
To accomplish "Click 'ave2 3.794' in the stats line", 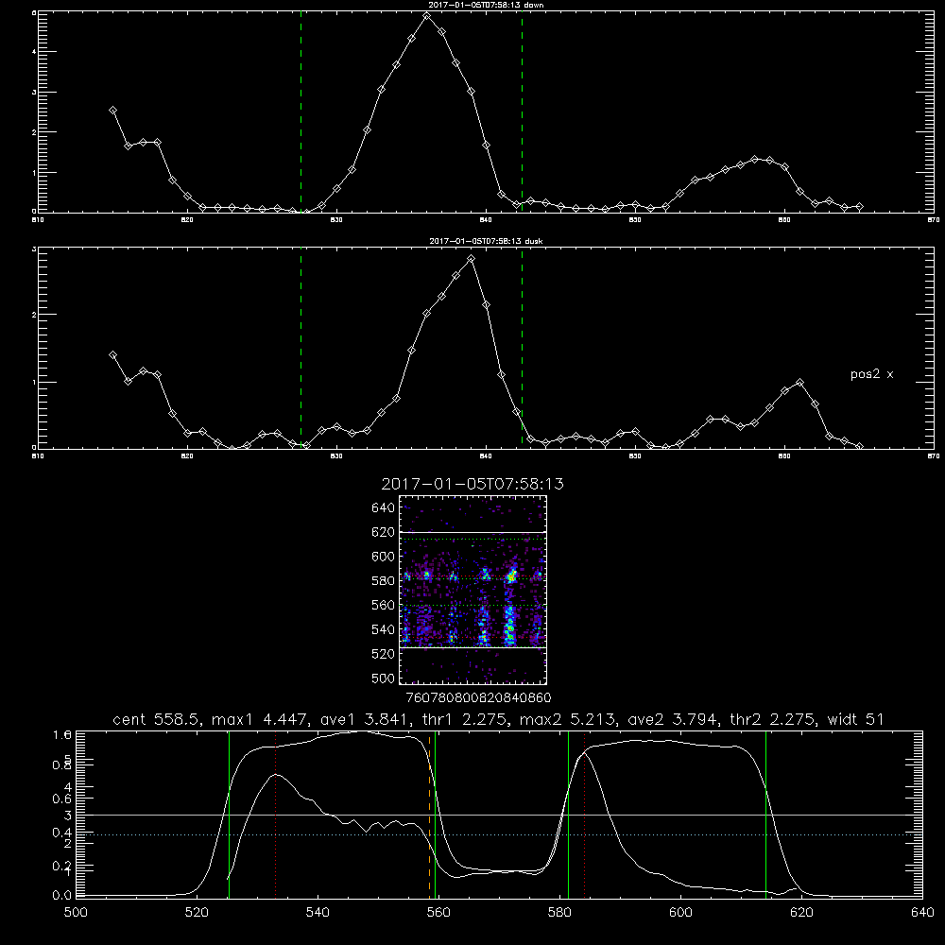I will pyautogui.click(x=671, y=719).
